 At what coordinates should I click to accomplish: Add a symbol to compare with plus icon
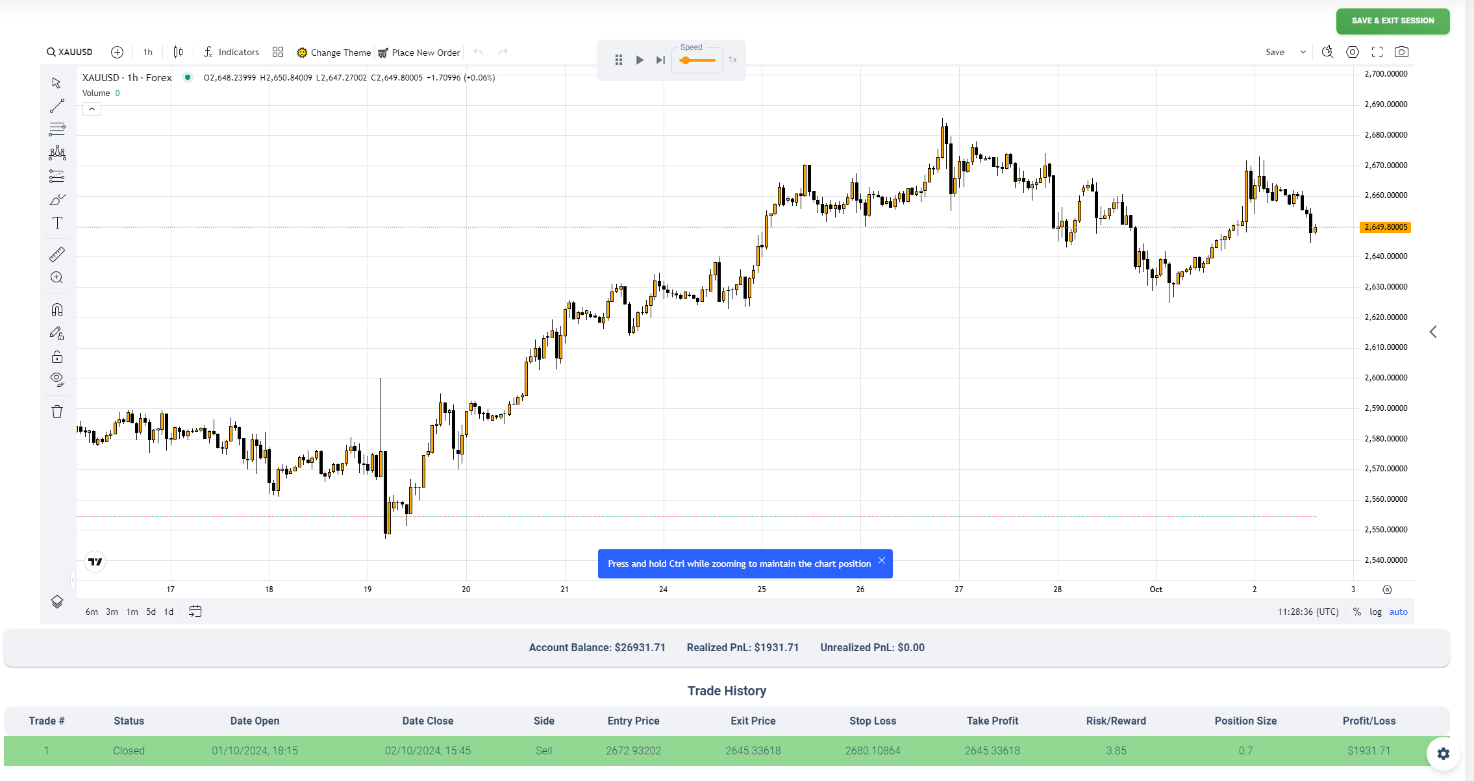[117, 52]
